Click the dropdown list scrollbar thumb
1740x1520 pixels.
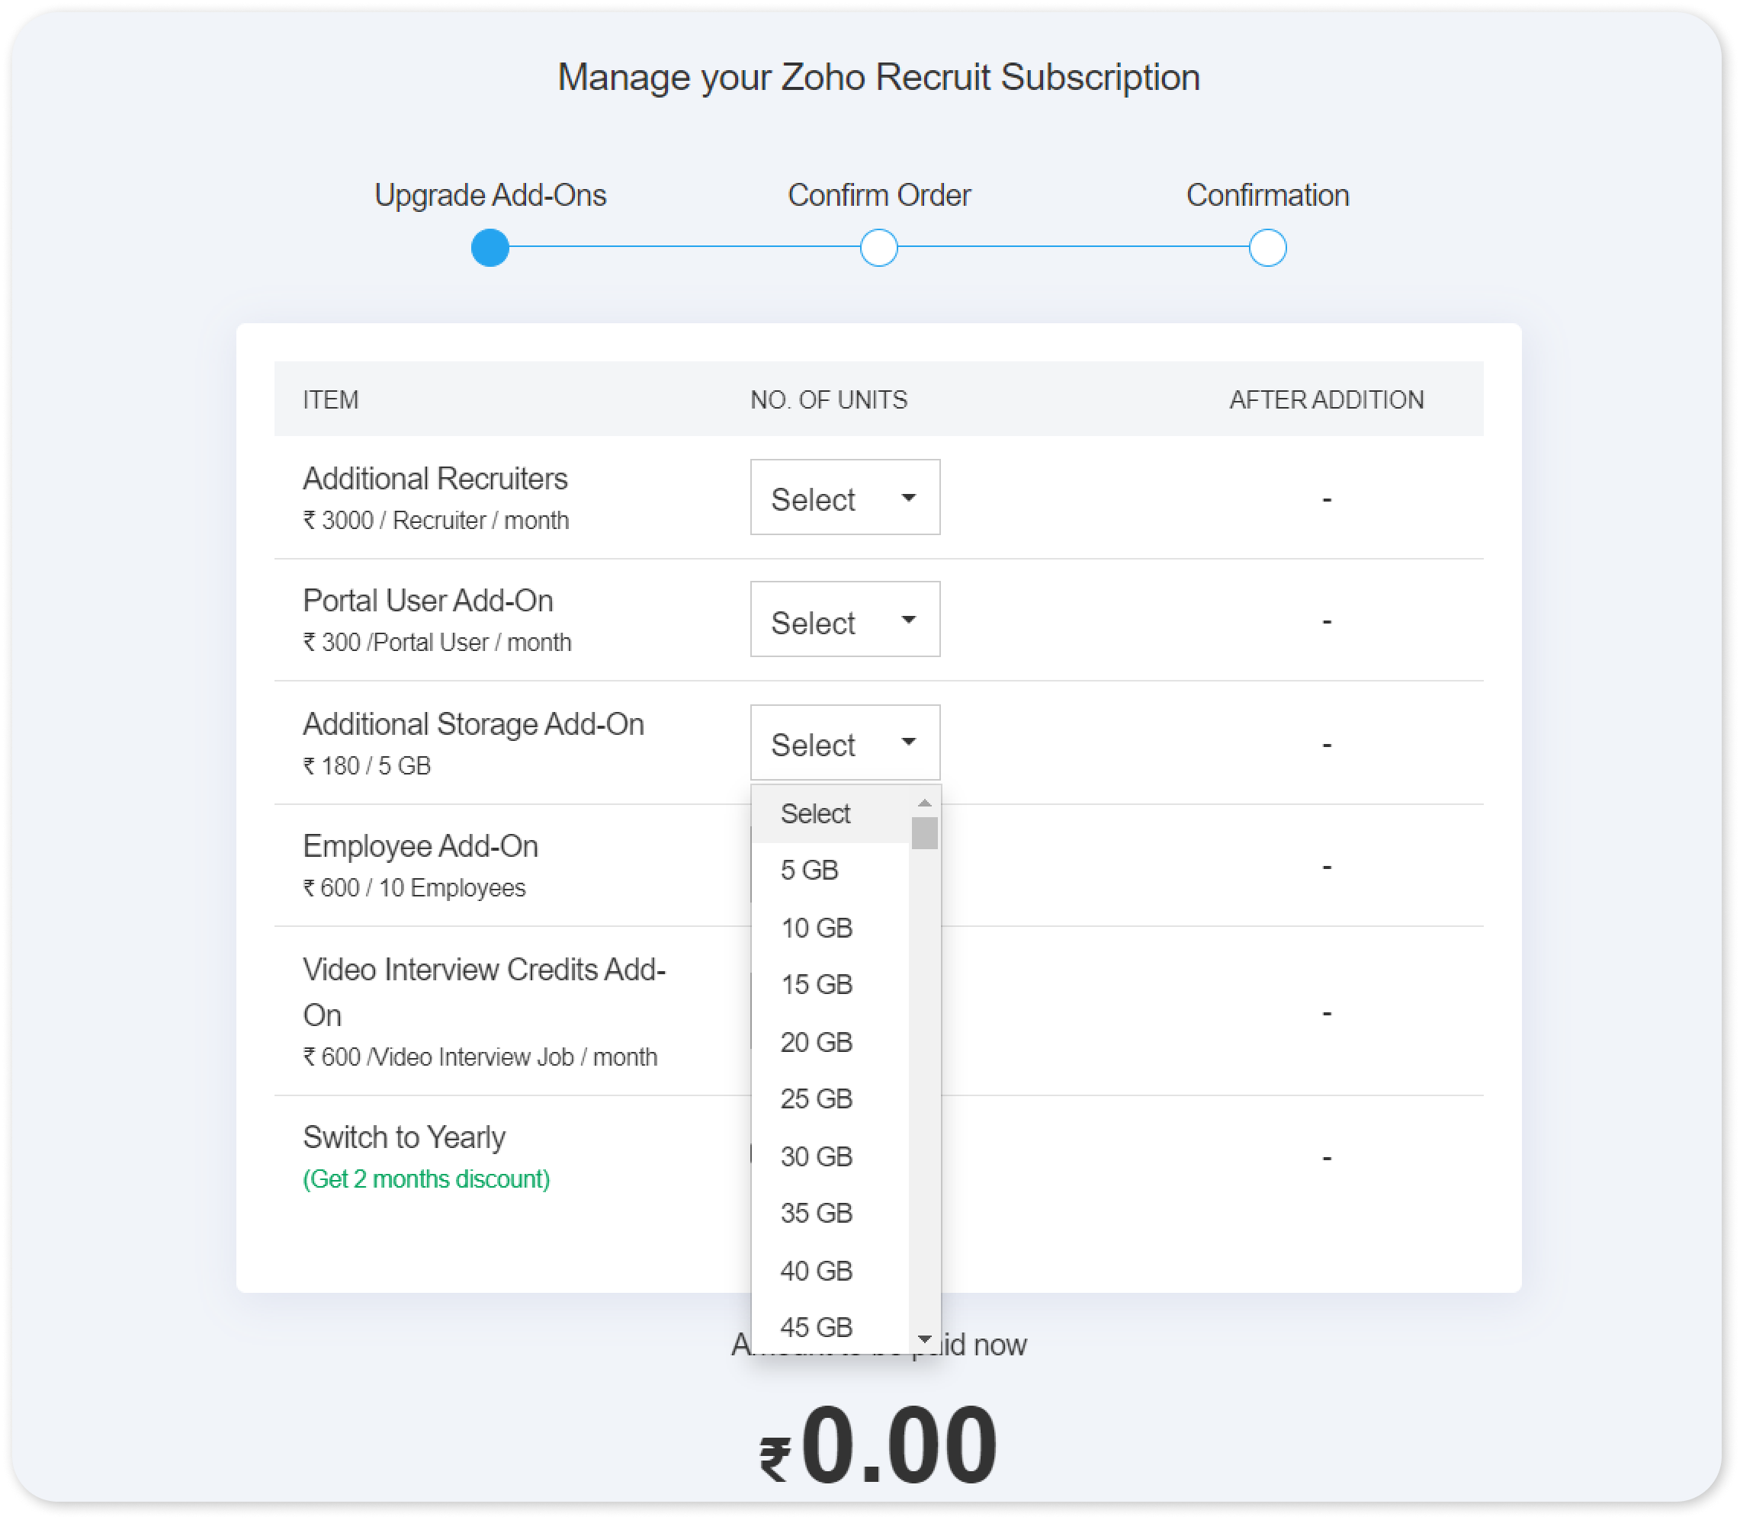925,833
